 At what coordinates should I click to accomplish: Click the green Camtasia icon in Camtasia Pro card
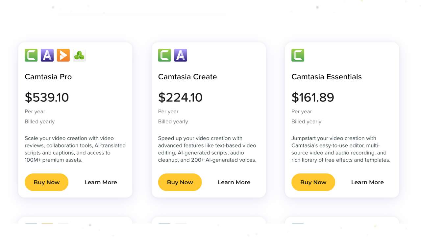pyautogui.click(x=31, y=55)
